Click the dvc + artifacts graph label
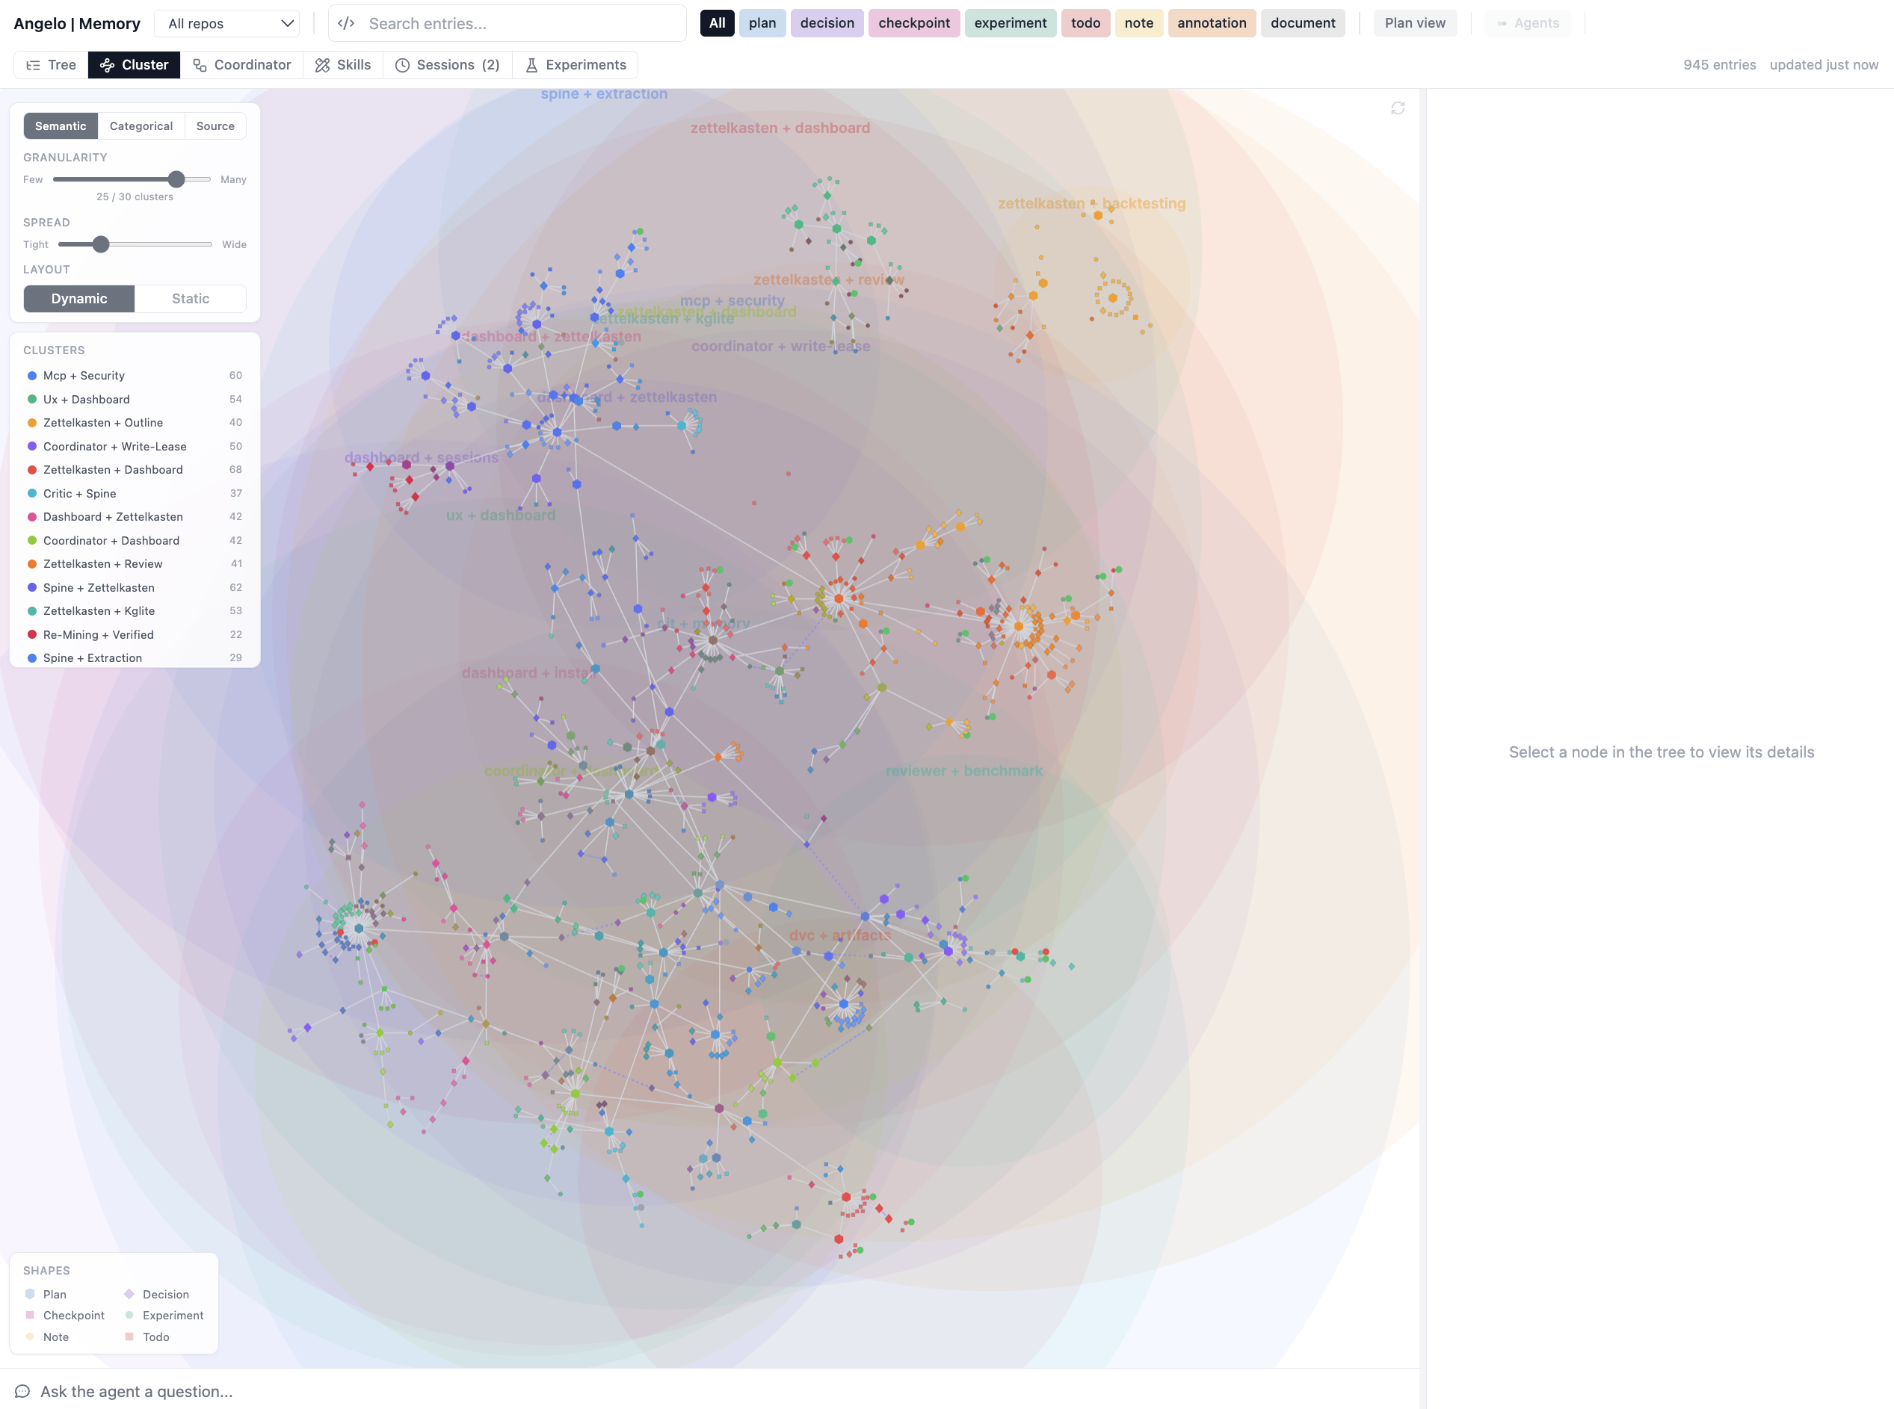Viewport: 1894px width, 1409px height. pos(839,935)
